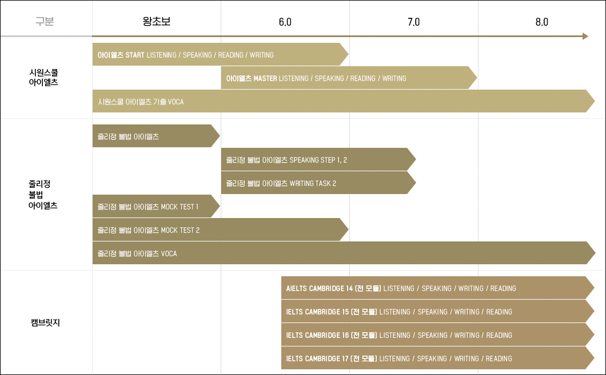Click the 줄리정 불법 아이엘츠 row label
The height and width of the screenshot is (375, 606).
tap(43, 195)
